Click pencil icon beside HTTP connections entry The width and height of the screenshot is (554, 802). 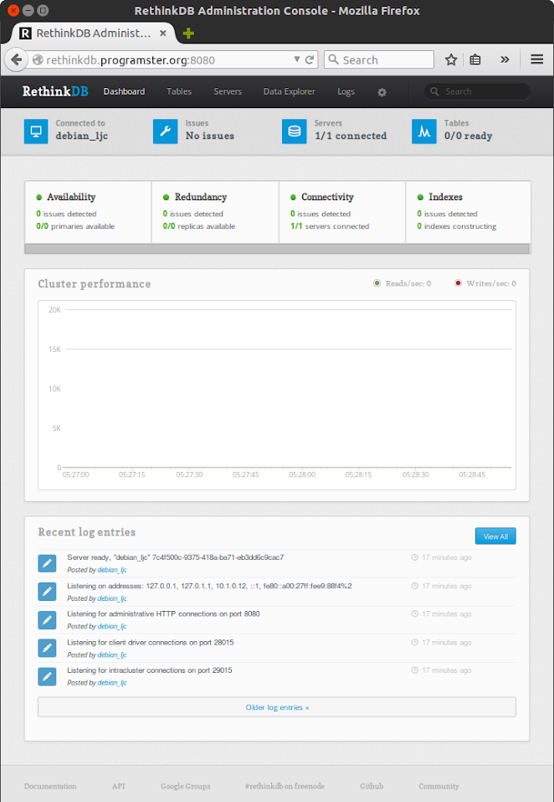(47, 620)
